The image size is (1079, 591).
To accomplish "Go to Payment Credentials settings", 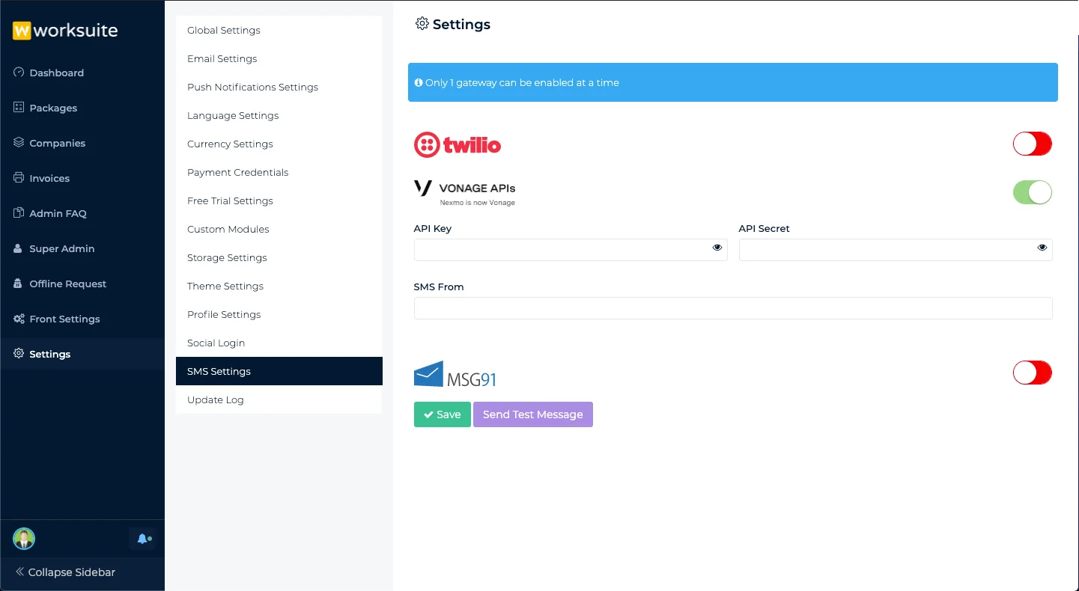I will point(238,172).
